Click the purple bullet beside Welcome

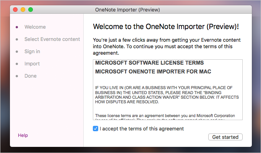point(17,27)
